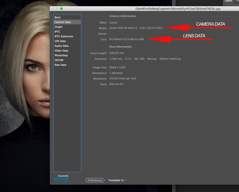
Task: Open the Video Data section
Action: (x=67, y=50)
